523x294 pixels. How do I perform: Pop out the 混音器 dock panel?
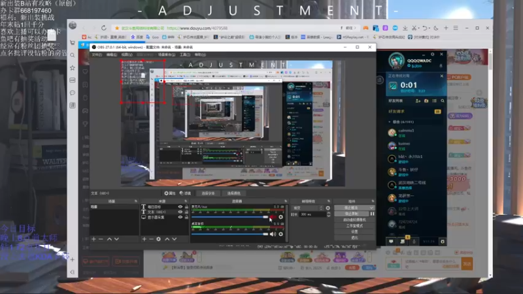(286, 201)
